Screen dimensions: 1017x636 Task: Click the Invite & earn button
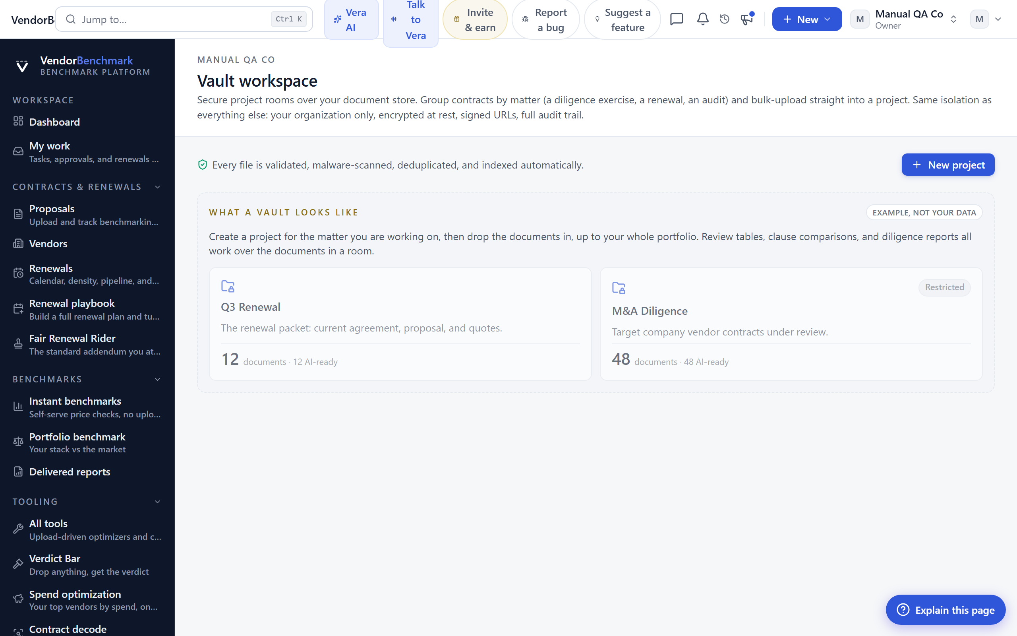(x=475, y=19)
